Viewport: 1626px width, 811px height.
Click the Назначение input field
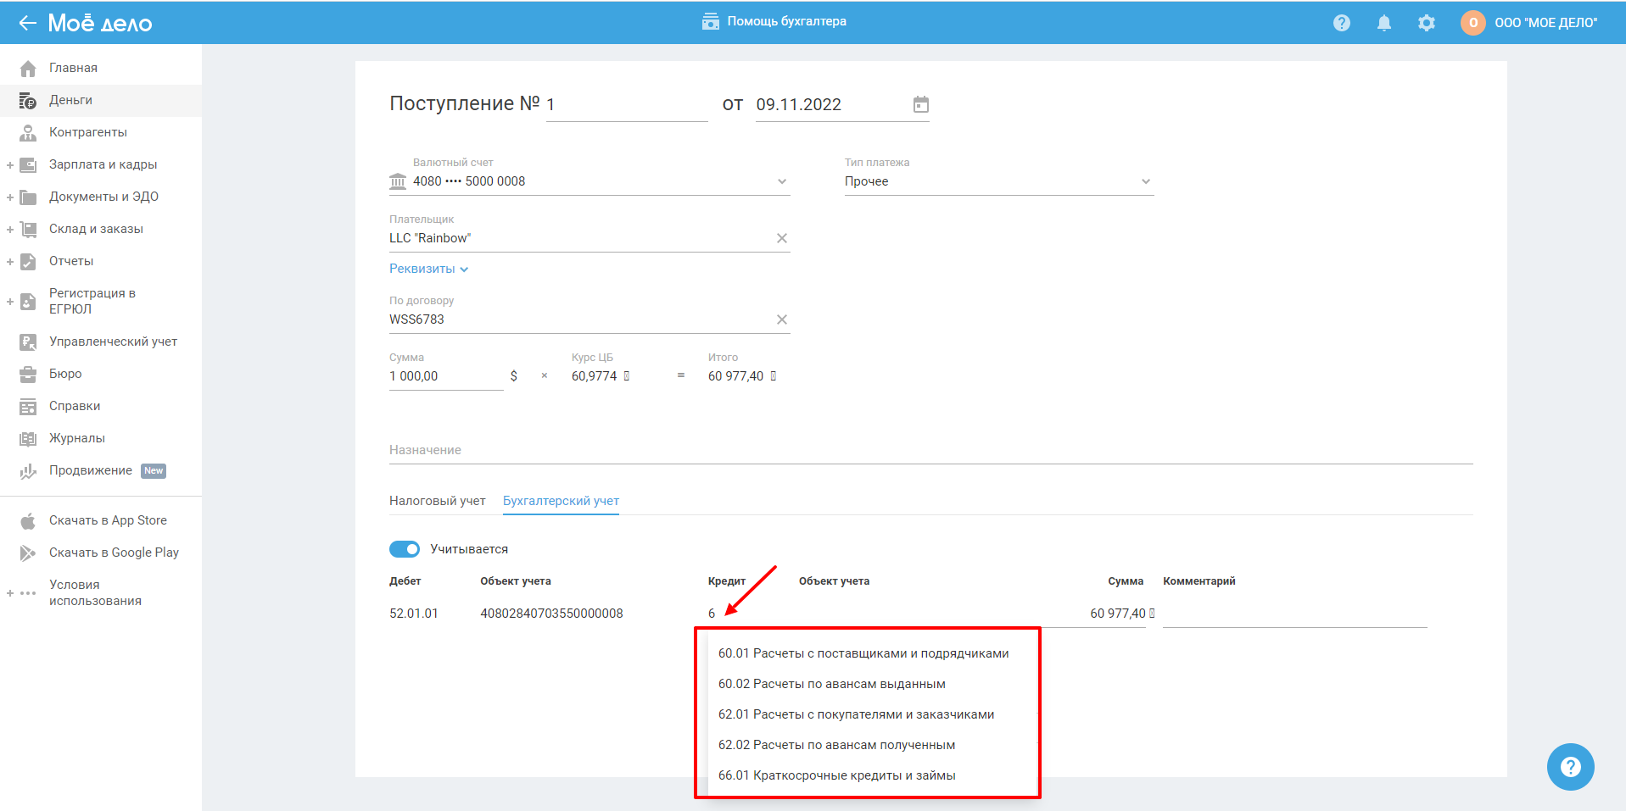click(930, 450)
